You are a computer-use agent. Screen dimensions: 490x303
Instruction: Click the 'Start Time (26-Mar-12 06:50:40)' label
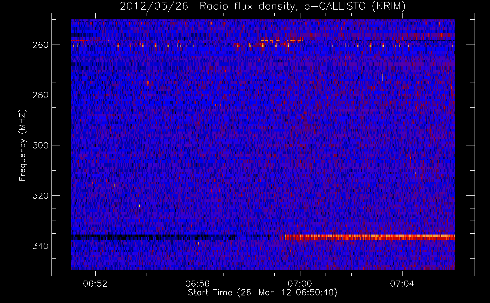pos(263,293)
